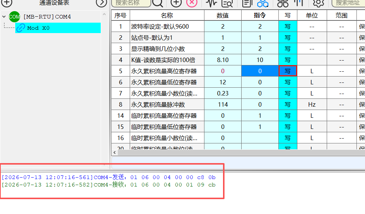Click 写 button for 永久累积流量高位寄存器 row
The image size is (365, 214).
[288, 71]
